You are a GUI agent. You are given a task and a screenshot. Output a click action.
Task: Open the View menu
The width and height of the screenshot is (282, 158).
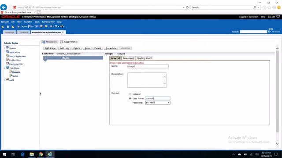(19, 22)
